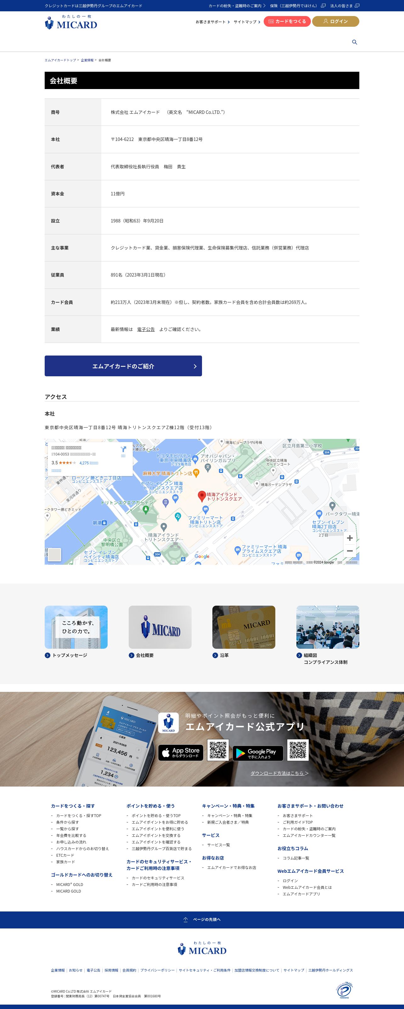The image size is (404, 1009).
Task: Open 加盟店情報交換制度について footer link
Action: 257,970
